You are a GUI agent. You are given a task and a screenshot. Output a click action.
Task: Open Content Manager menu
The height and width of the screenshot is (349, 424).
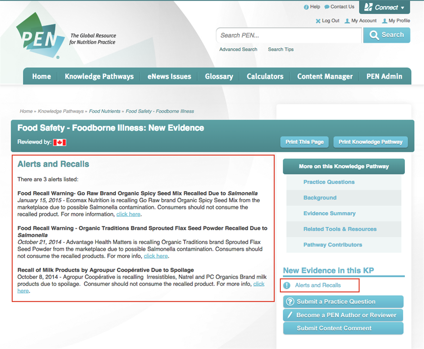pos(325,76)
